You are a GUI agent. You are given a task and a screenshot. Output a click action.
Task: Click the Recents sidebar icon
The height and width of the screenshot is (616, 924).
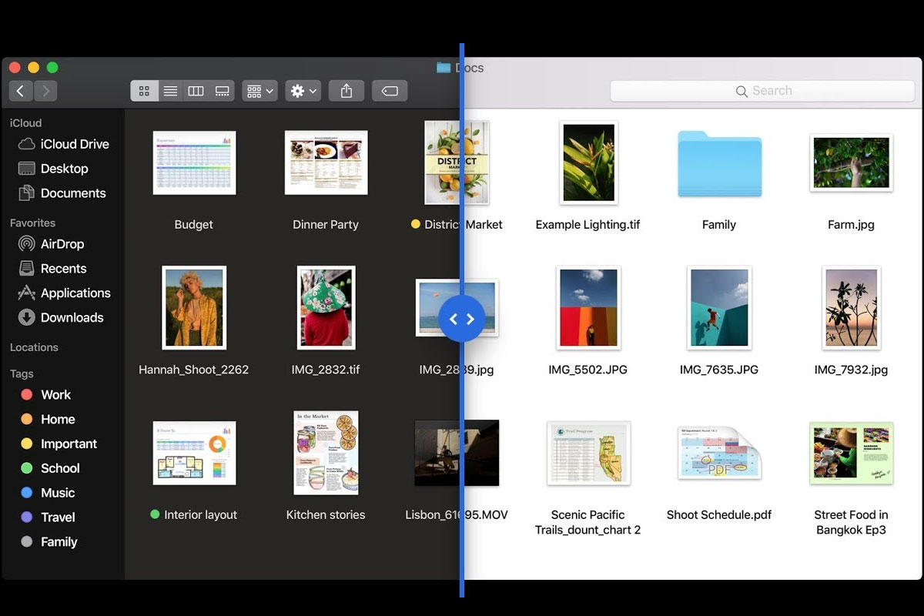(x=27, y=269)
